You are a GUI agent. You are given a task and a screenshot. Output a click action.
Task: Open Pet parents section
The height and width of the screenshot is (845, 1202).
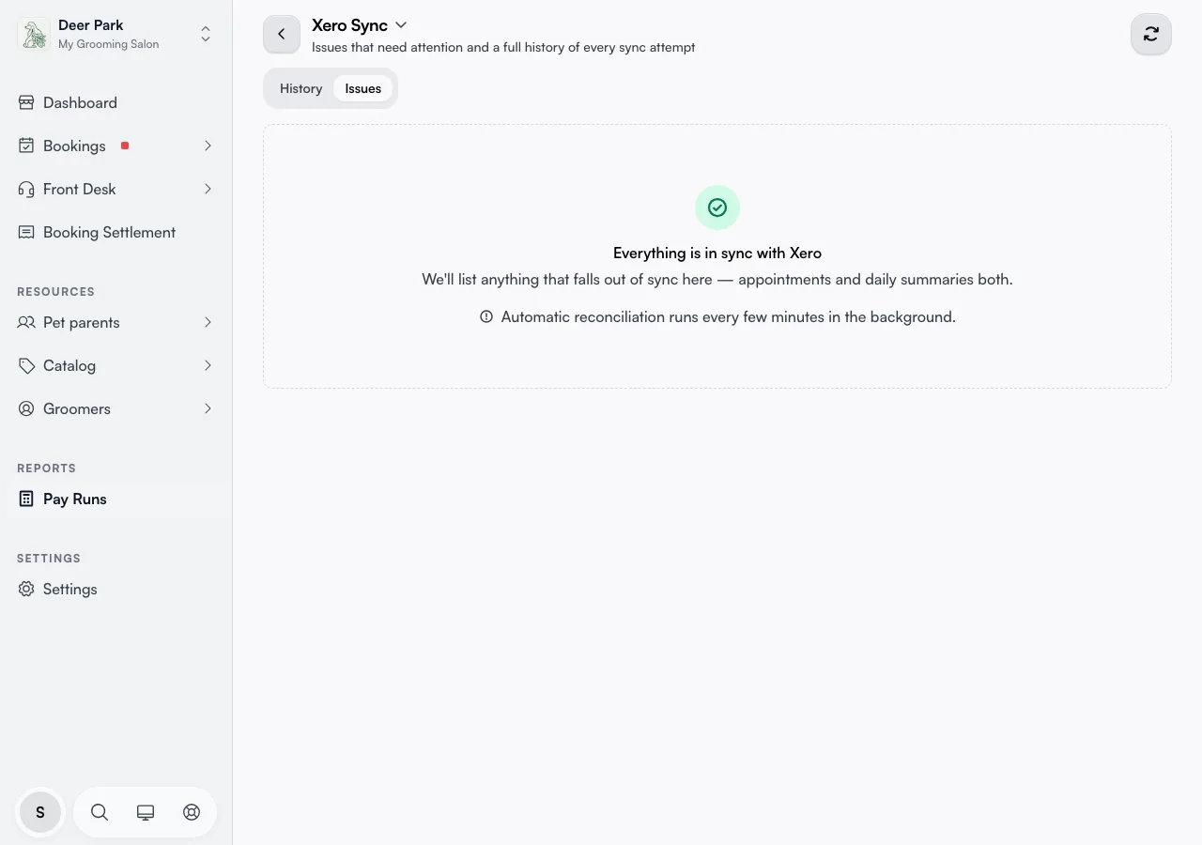116,322
